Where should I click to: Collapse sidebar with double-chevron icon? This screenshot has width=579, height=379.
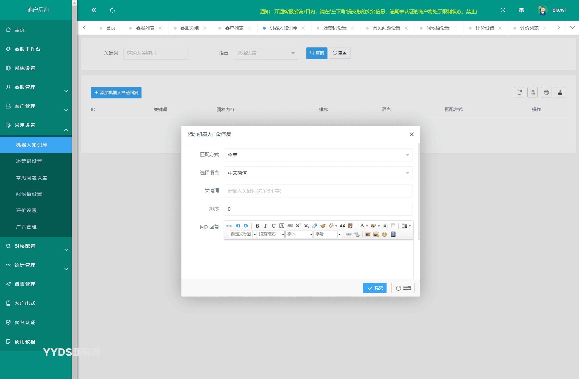94,10
